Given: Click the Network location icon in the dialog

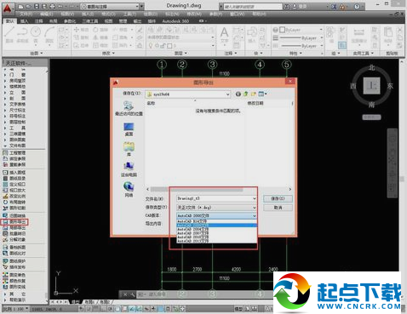Looking at the screenshot, I should 129,190.
